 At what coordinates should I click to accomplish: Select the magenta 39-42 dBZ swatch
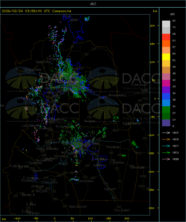(x=166, y=83)
